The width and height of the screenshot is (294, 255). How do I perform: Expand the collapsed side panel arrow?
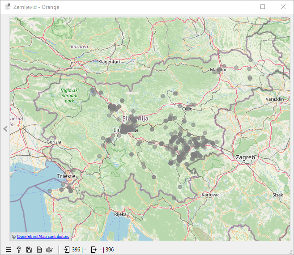(x=5, y=129)
